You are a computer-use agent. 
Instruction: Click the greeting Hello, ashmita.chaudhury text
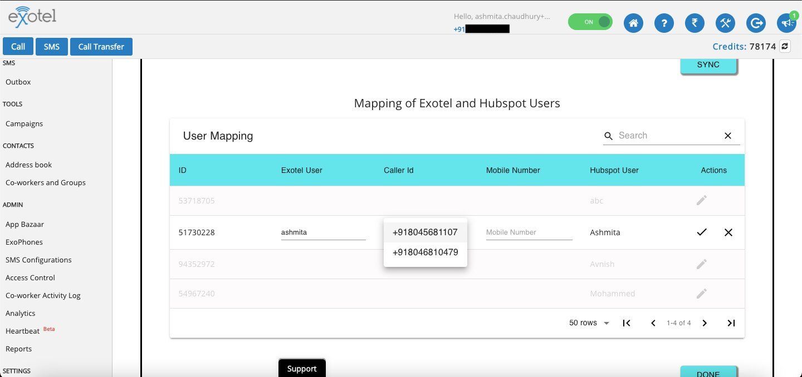coord(502,17)
